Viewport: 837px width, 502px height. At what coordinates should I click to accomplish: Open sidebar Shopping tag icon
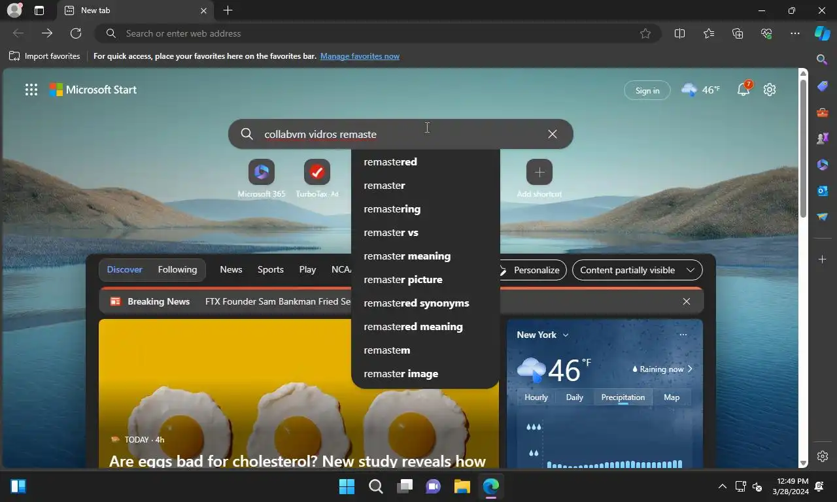tap(823, 86)
